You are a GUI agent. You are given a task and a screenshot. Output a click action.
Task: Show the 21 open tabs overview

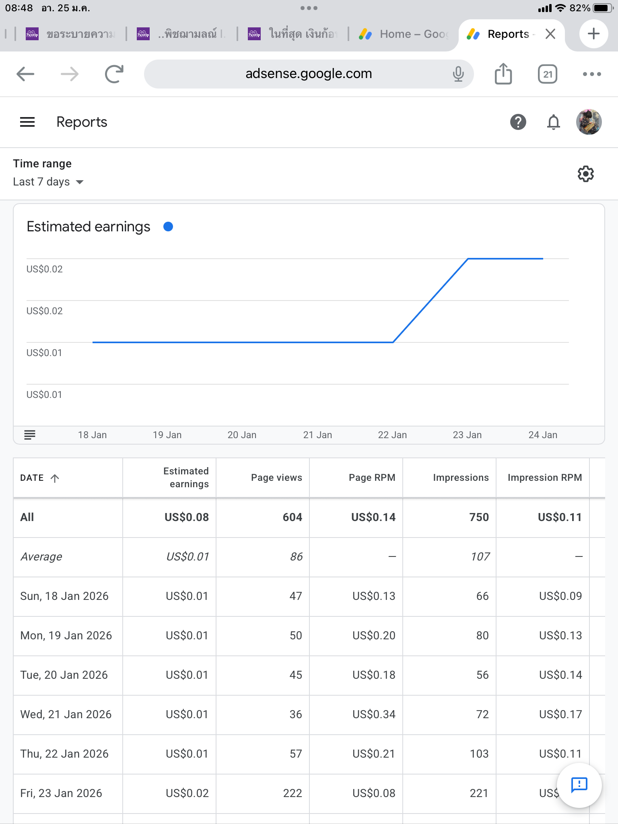[547, 74]
